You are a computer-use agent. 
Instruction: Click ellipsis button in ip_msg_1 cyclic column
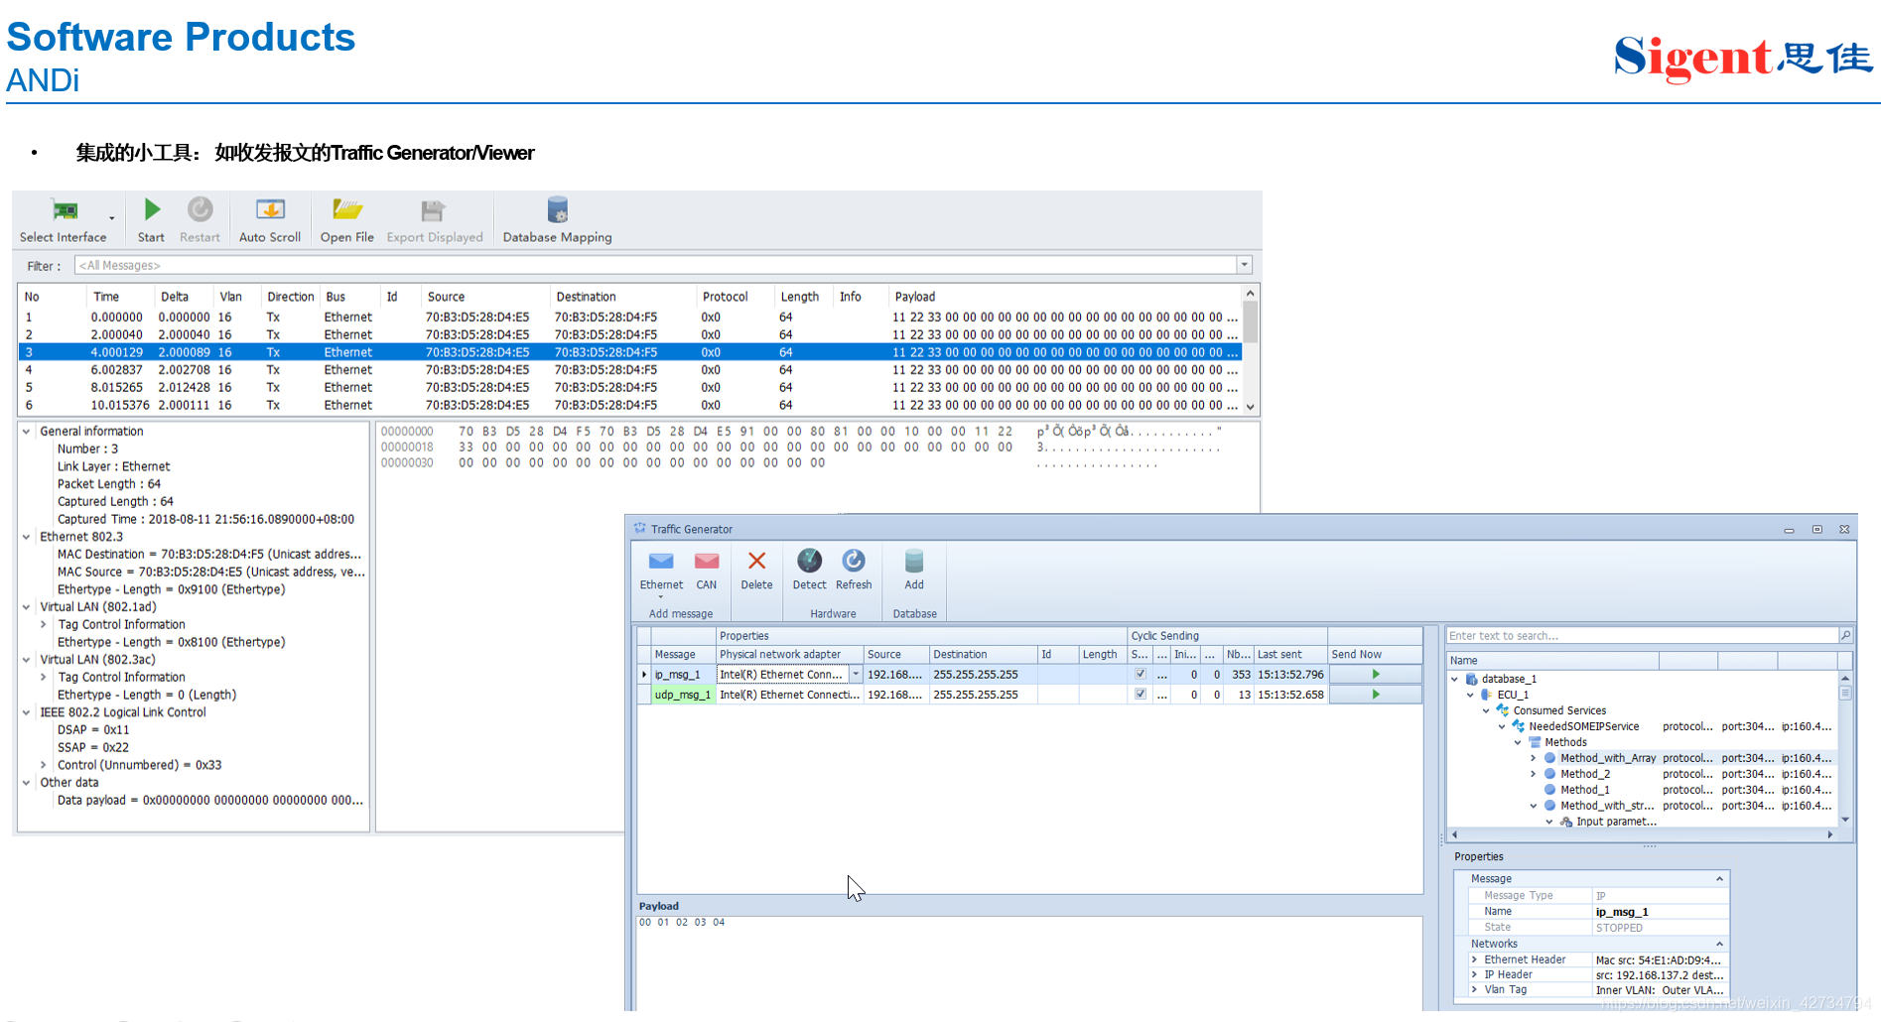[x=1161, y=674]
